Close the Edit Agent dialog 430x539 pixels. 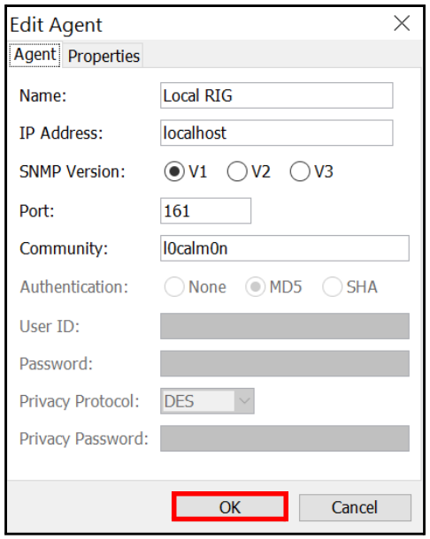(402, 23)
